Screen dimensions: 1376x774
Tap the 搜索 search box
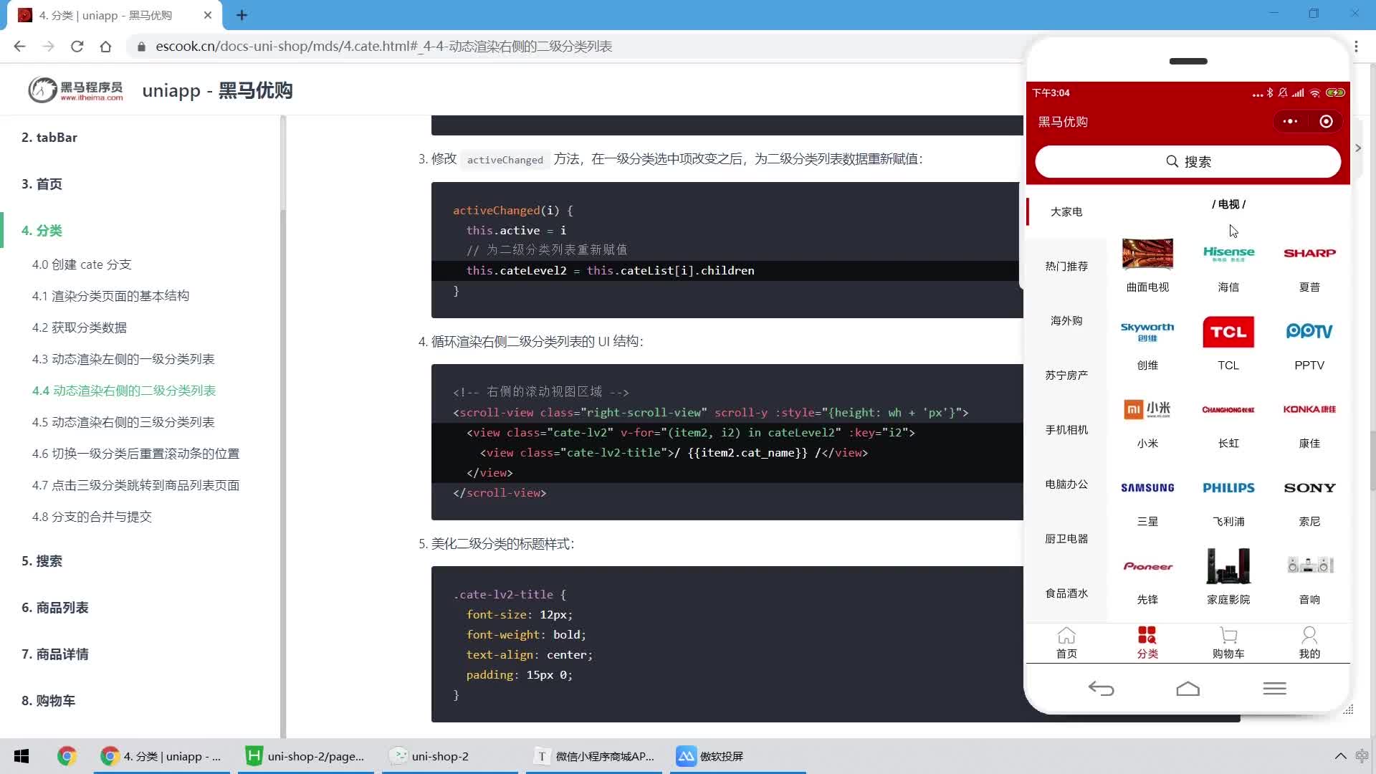(x=1188, y=161)
